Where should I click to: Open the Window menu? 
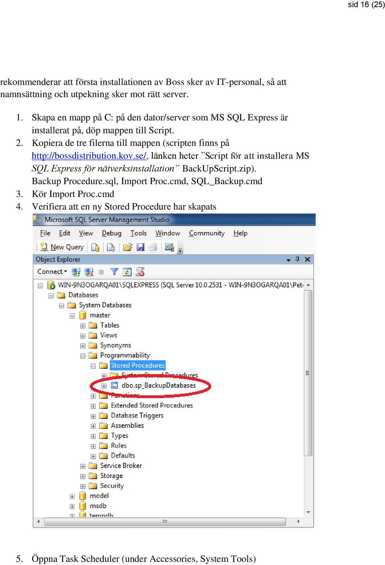point(168,233)
